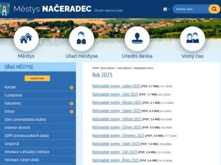Open Načeradské noviny - Říjen 2025 PDF
The width and height of the screenshot is (221, 165).
point(115,160)
